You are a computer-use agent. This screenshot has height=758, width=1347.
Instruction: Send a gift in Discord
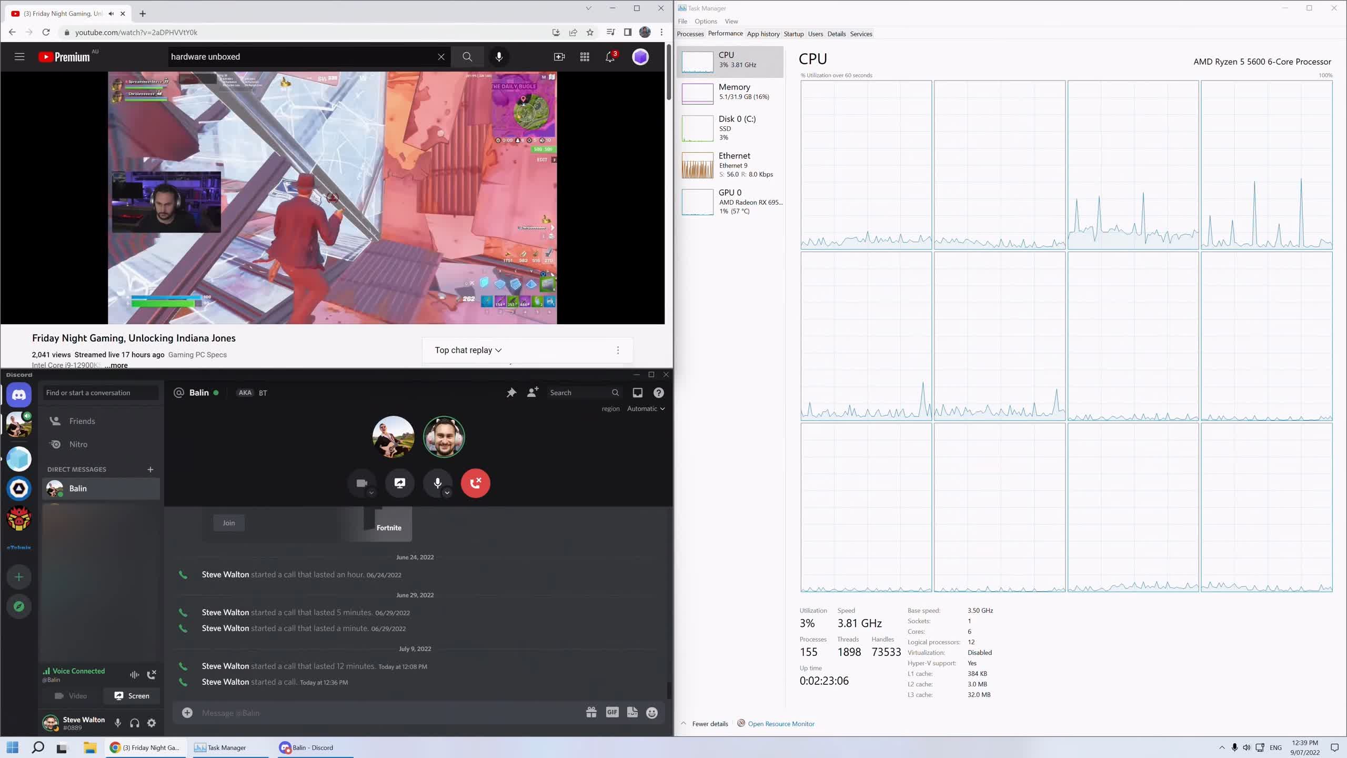(x=591, y=713)
